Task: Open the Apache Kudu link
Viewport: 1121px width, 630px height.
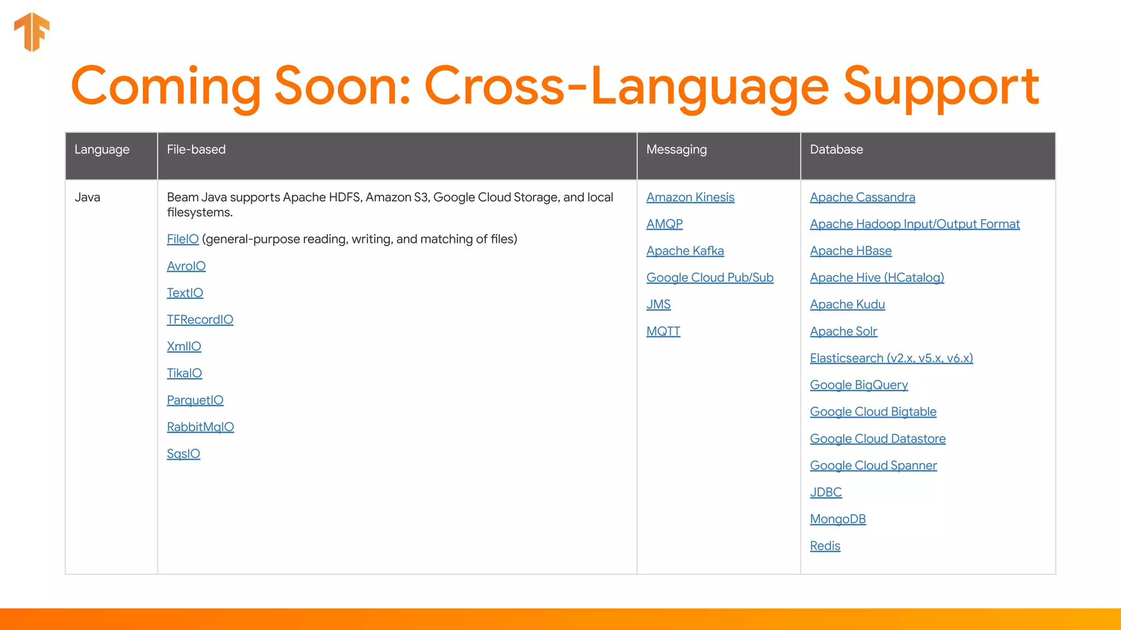Action: [847, 305]
